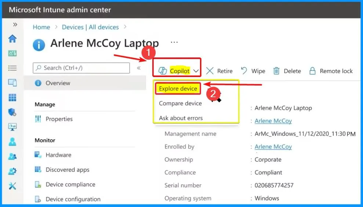Click the Management name value text

tap(305, 134)
